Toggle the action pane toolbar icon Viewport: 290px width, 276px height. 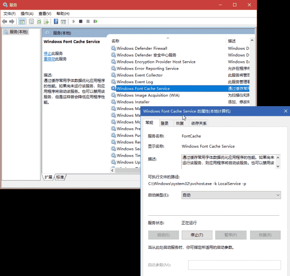pyautogui.click(x=63, y=22)
